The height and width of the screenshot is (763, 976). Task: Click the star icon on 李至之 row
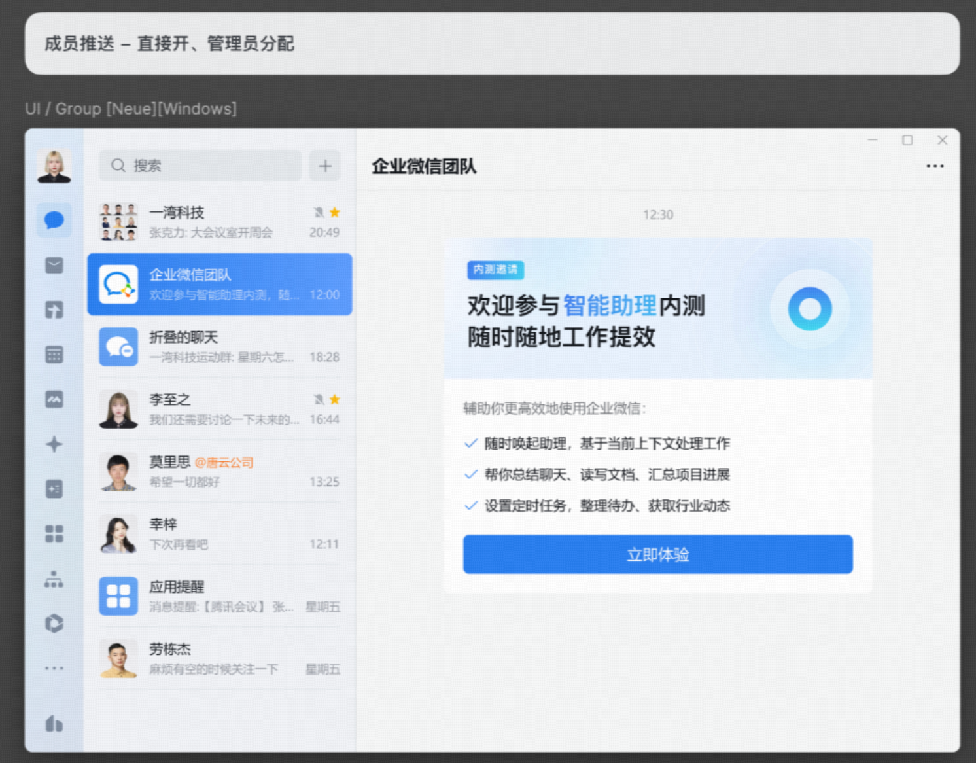click(x=335, y=399)
